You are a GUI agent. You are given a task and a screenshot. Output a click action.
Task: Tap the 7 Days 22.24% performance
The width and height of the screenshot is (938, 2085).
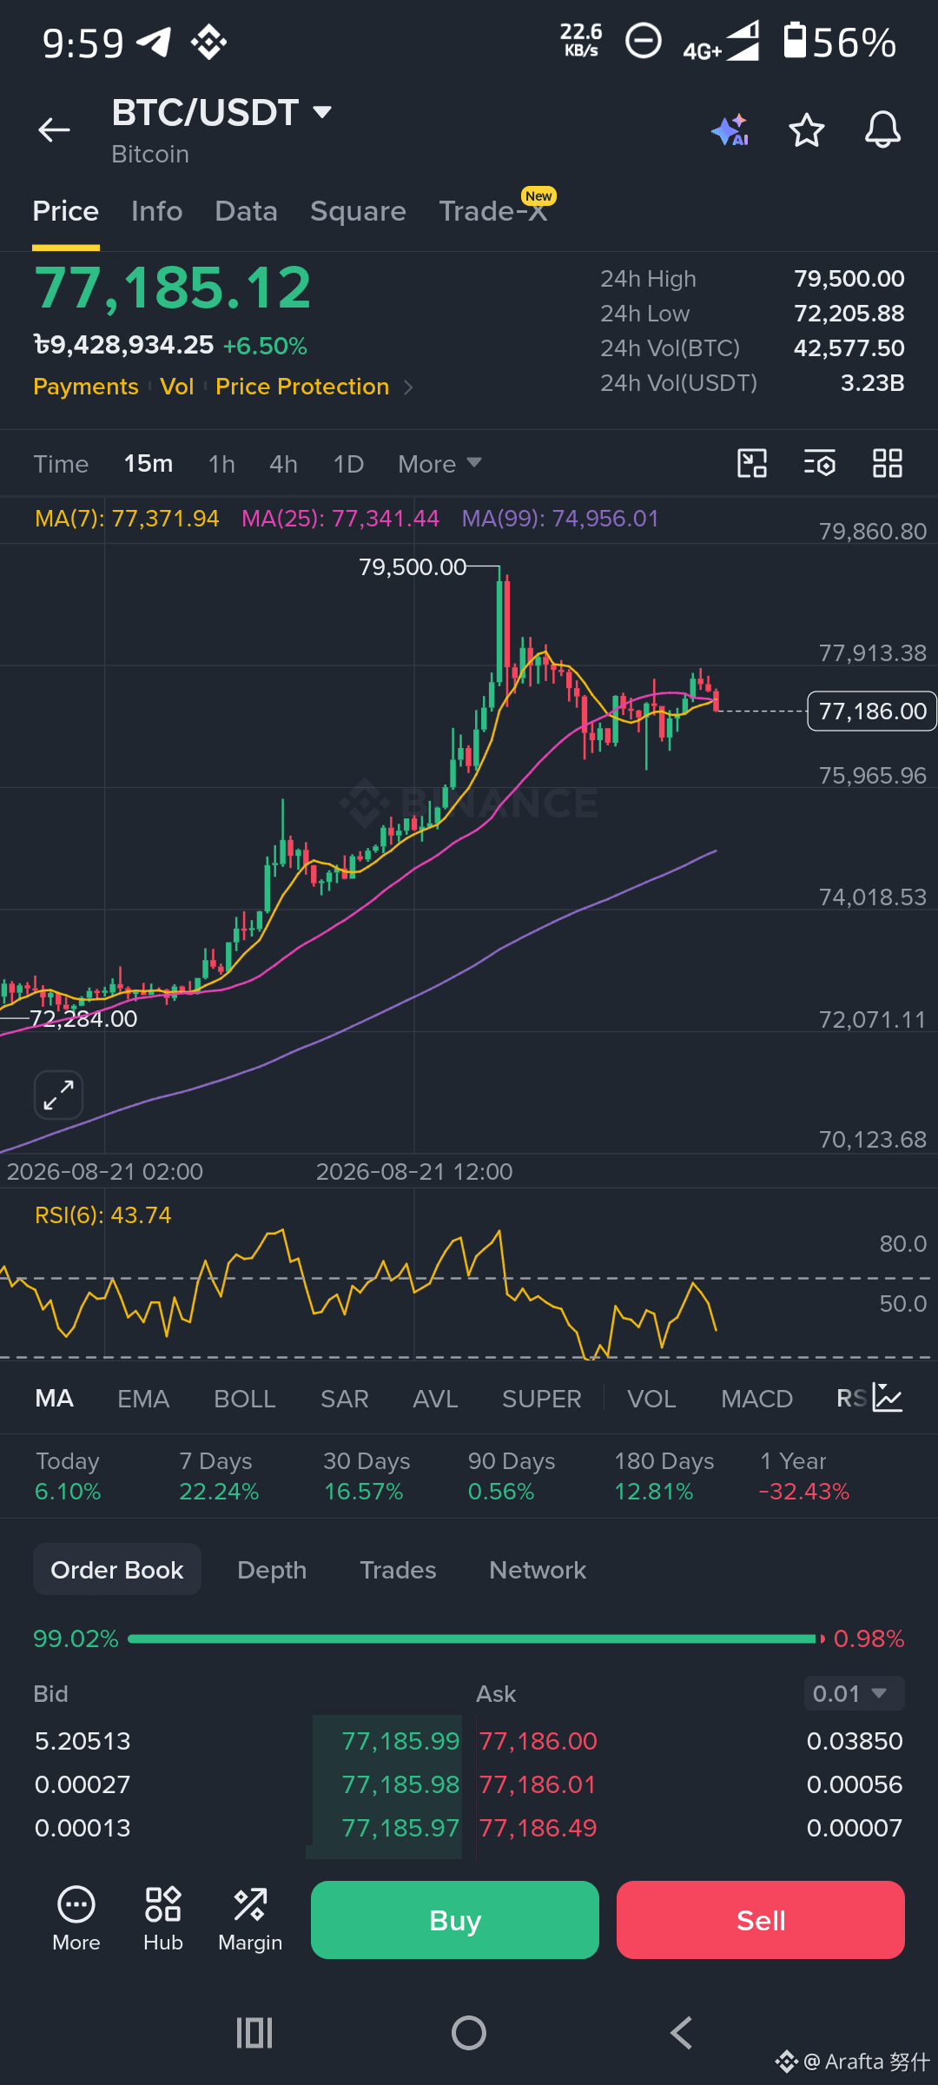[219, 1476]
